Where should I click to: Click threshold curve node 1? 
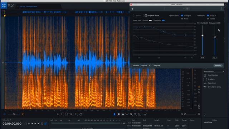click(138, 28)
